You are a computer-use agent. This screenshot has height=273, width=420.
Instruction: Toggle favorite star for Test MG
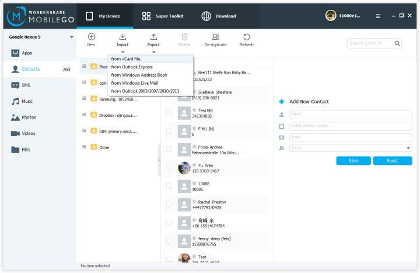coord(194,110)
